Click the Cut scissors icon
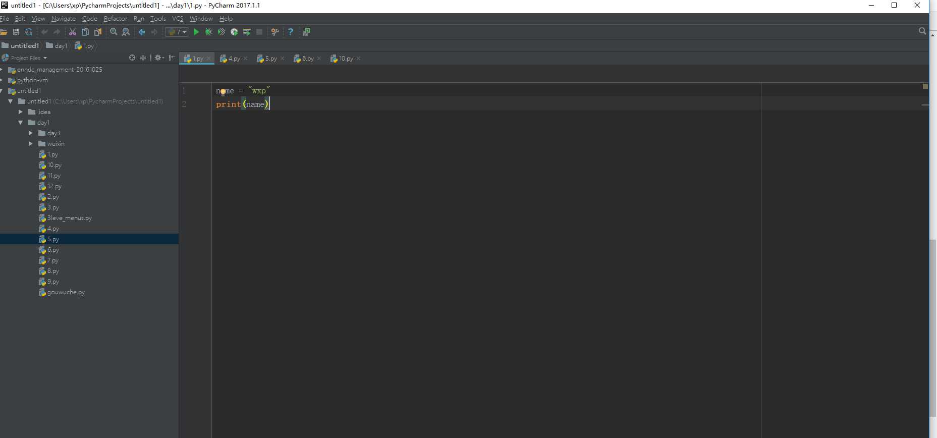 coord(73,32)
